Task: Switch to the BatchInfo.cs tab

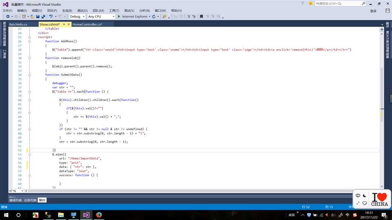Action: point(18,24)
